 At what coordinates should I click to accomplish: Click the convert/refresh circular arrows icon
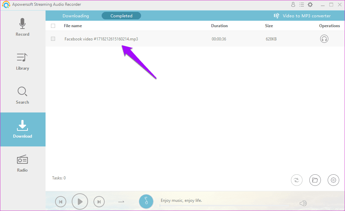297,180
